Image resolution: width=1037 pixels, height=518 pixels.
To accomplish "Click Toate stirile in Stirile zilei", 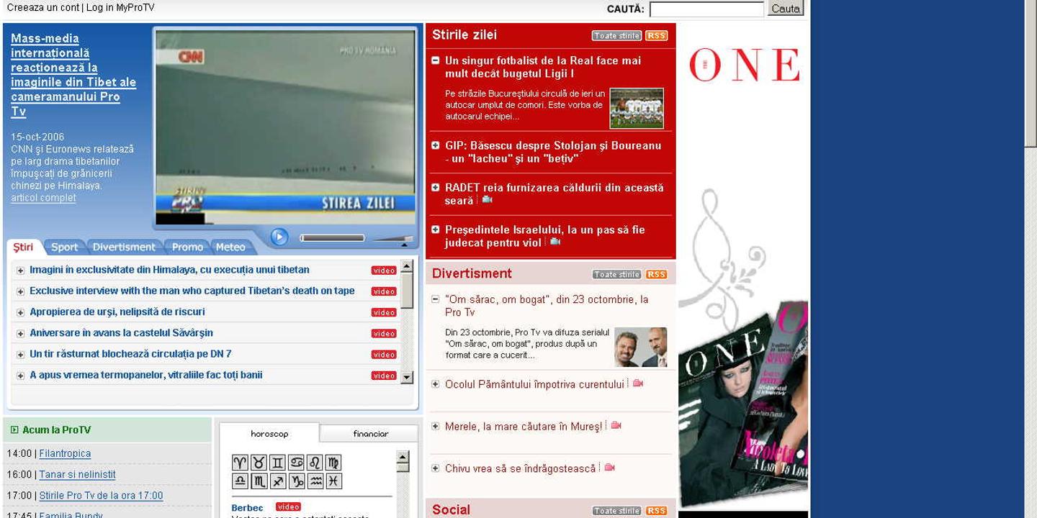I will [x=616, y=36].
